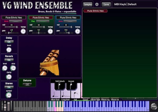Toggle Delay On switch
Screen dimensions: 158x112
[9, 42]
